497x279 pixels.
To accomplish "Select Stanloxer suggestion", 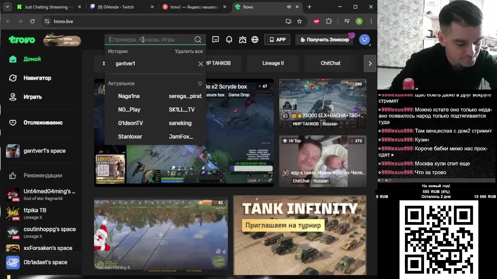I will tap(130, 137).
